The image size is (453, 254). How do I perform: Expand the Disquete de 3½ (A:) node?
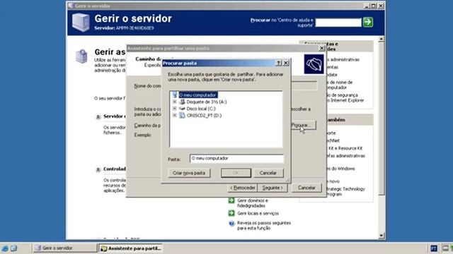(x=175, y=102)
